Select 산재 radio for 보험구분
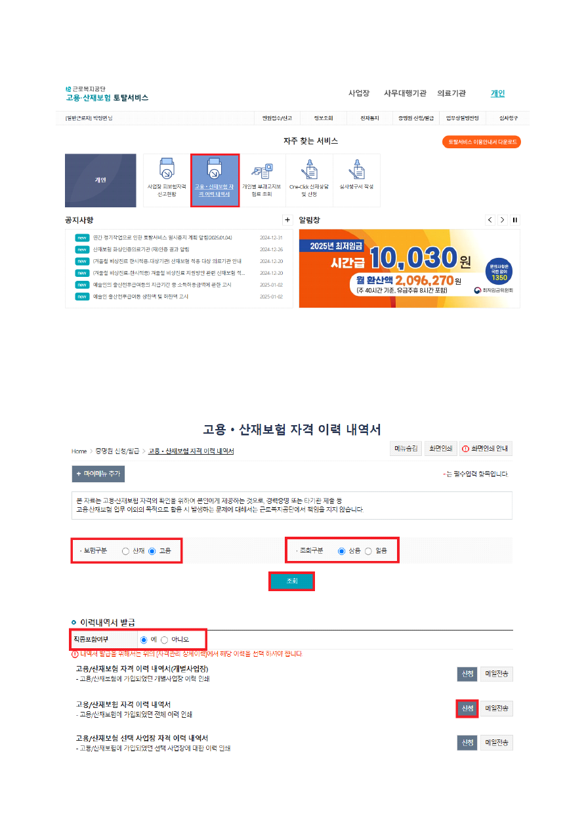The image size is (586, 828). pos(125,551)
